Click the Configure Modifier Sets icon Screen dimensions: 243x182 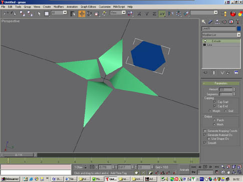click(236, 72)
